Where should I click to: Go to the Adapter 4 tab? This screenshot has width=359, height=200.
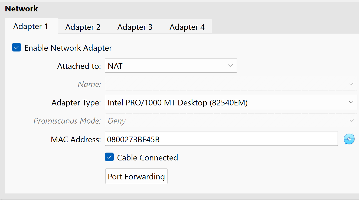point(187,27)
